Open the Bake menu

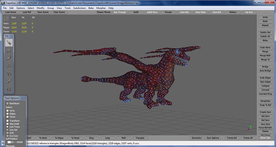pyautogui.click(x=91, y=8)
